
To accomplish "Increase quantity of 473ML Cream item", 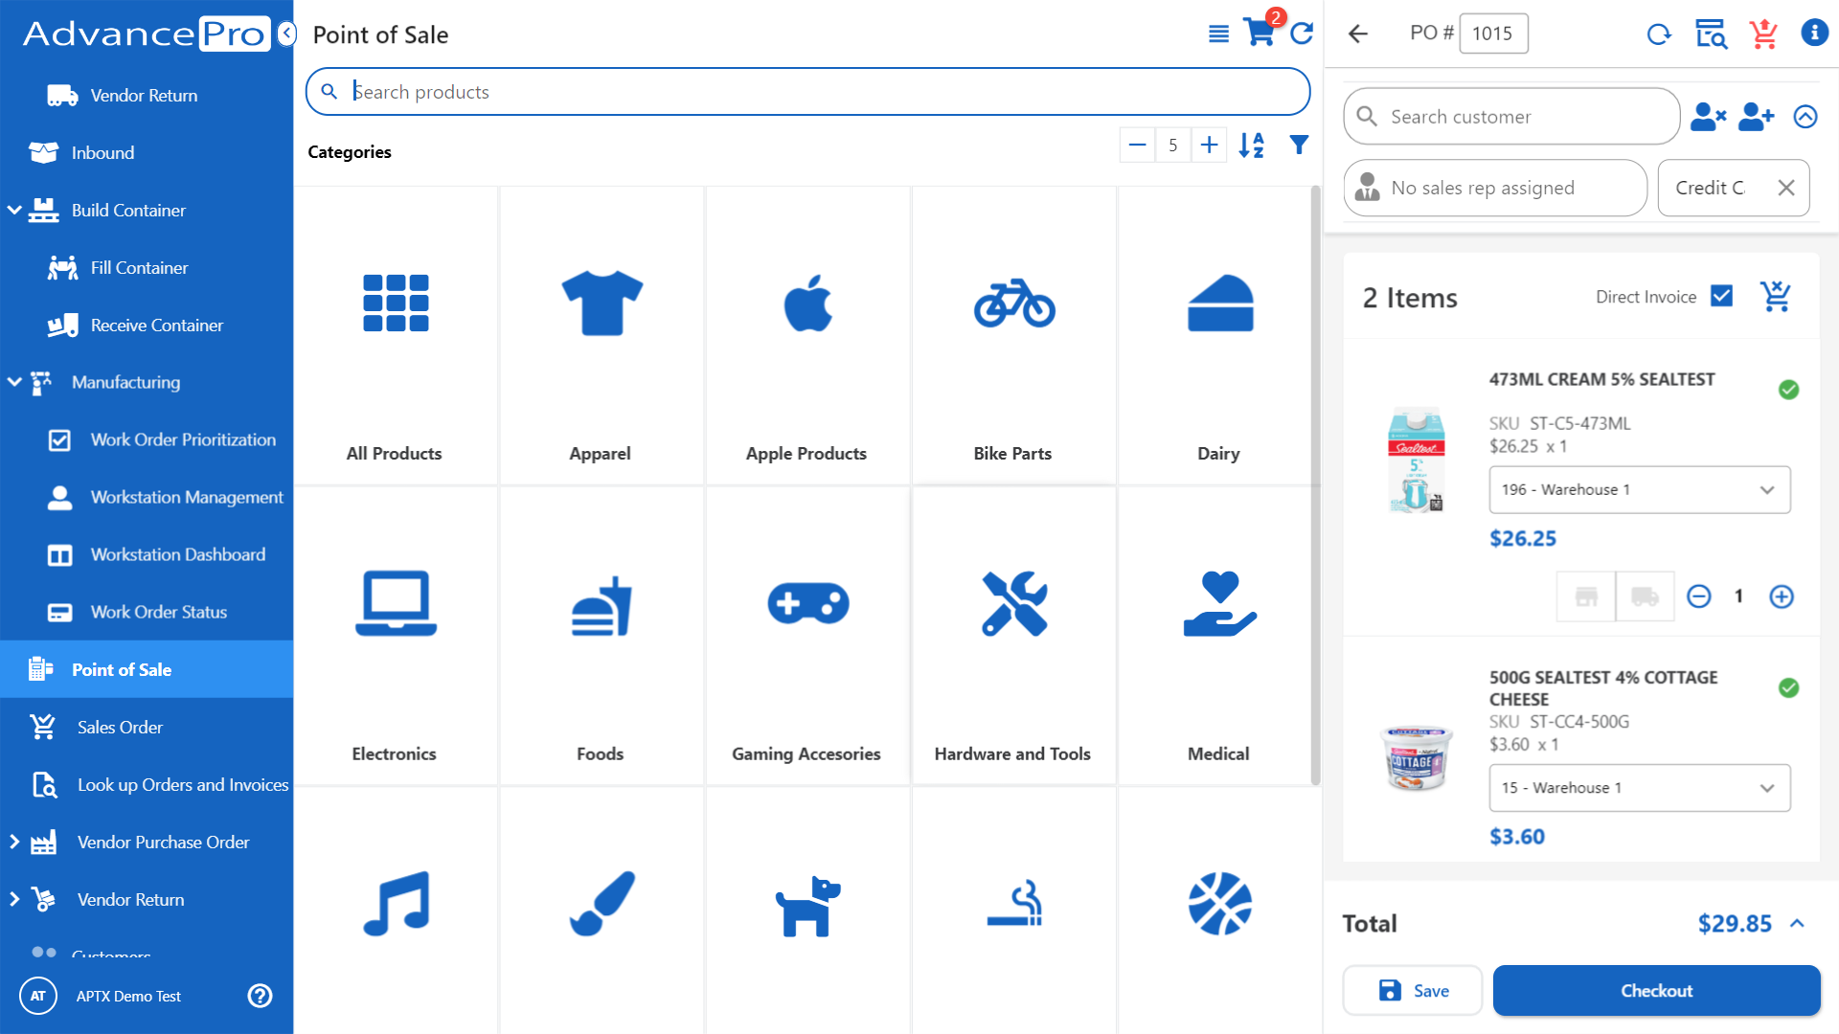I will [1781, 596].
